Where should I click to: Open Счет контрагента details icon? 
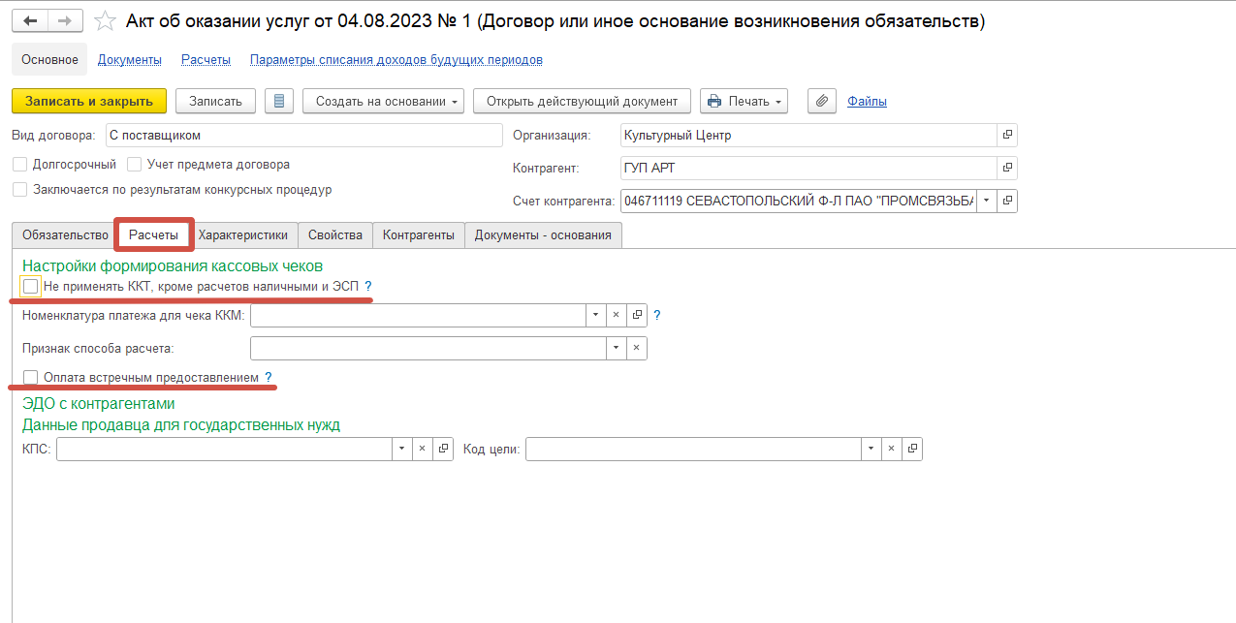coord(1007,201)
